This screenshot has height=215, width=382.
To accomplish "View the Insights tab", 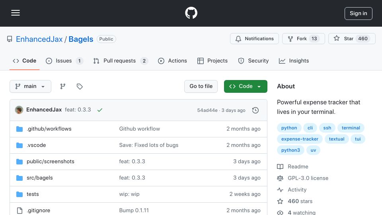I will pyautogui.click(x=294, y=61).
